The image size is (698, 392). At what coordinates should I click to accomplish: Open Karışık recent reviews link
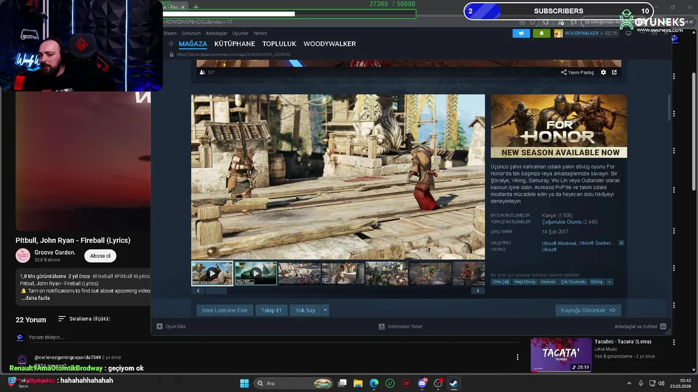549,216
